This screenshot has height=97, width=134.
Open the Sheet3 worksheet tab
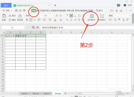[x=47, y=94]
